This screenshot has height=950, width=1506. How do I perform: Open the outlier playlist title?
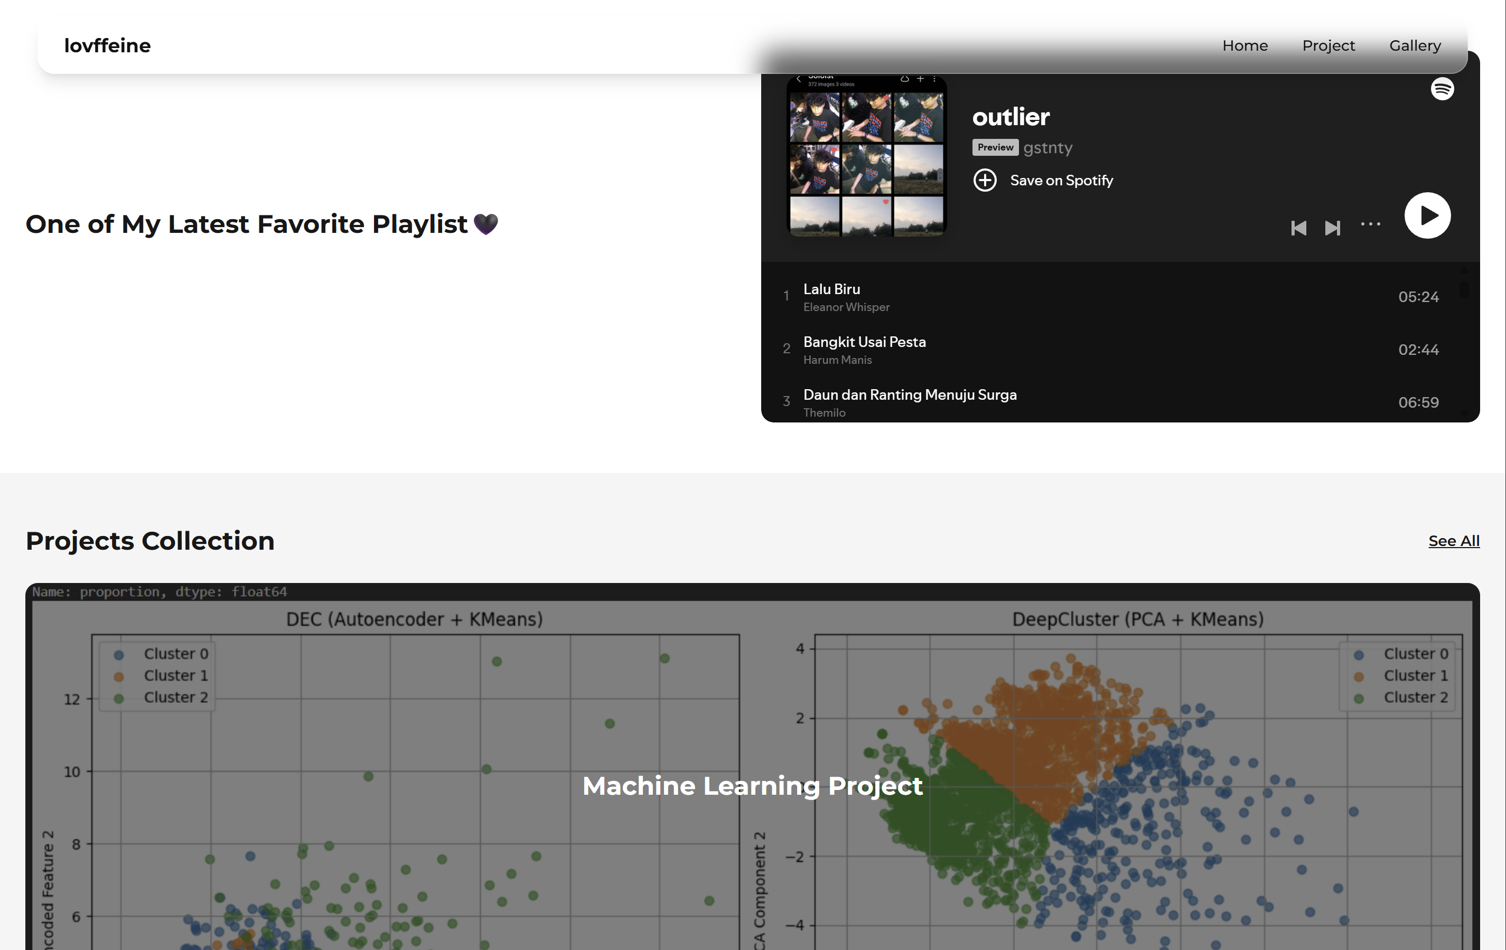[1011, 117]
